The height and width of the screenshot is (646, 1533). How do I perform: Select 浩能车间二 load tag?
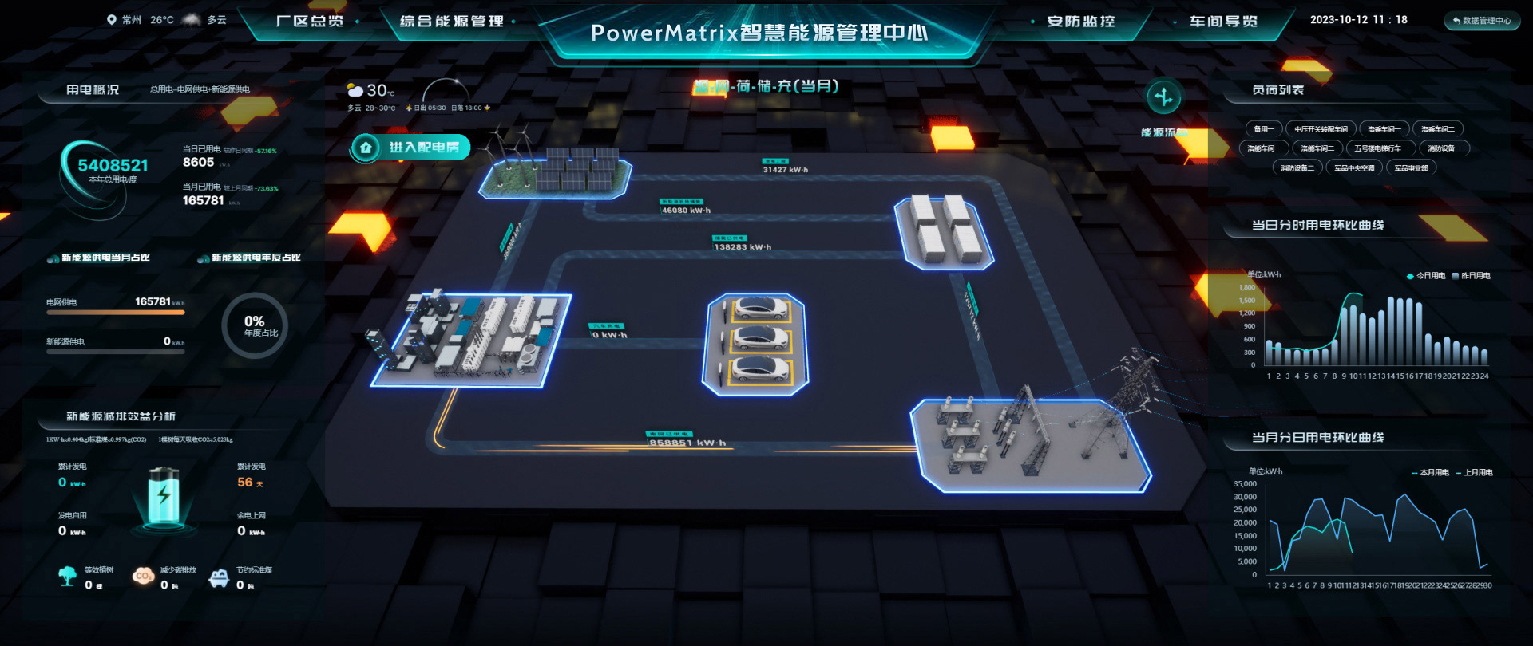click(x=1317, y=148)
